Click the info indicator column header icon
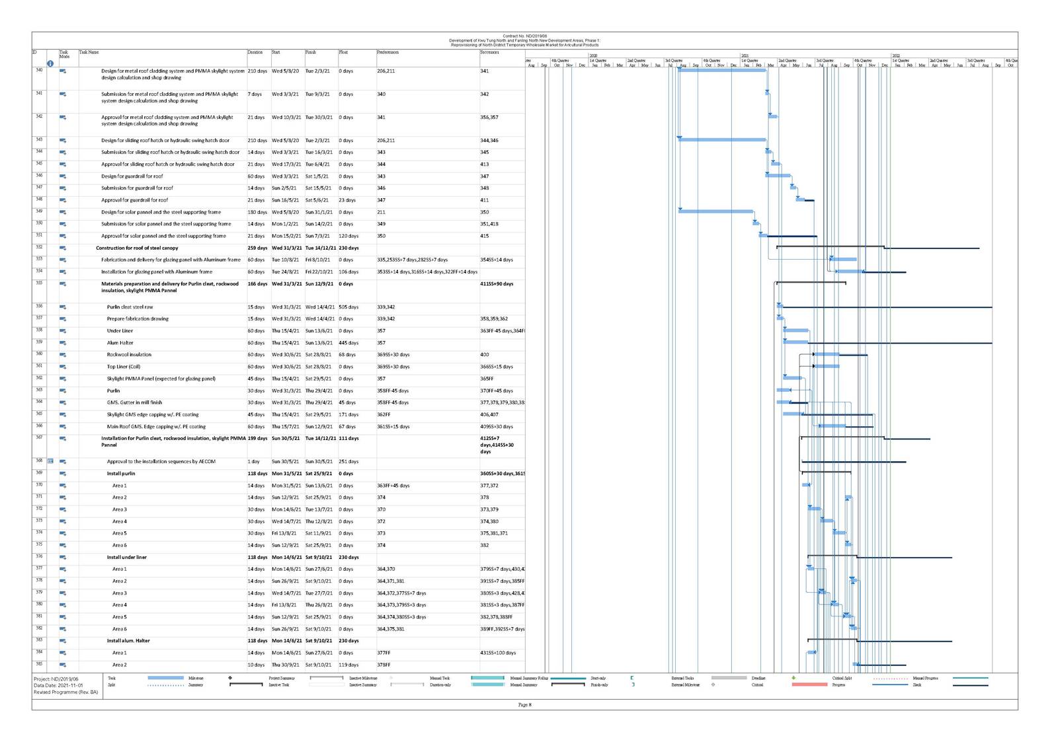Image resolution: width=1050 pixels, height=742 pixels. click(x=50, y=63)
